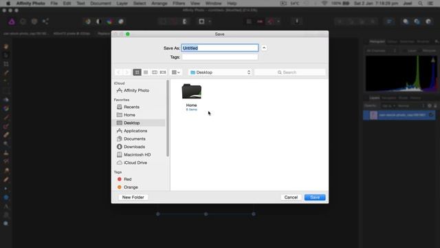Select the Crop tool in the Tools panel
This screenshot has height=248, width=440.
pos(6,64)
